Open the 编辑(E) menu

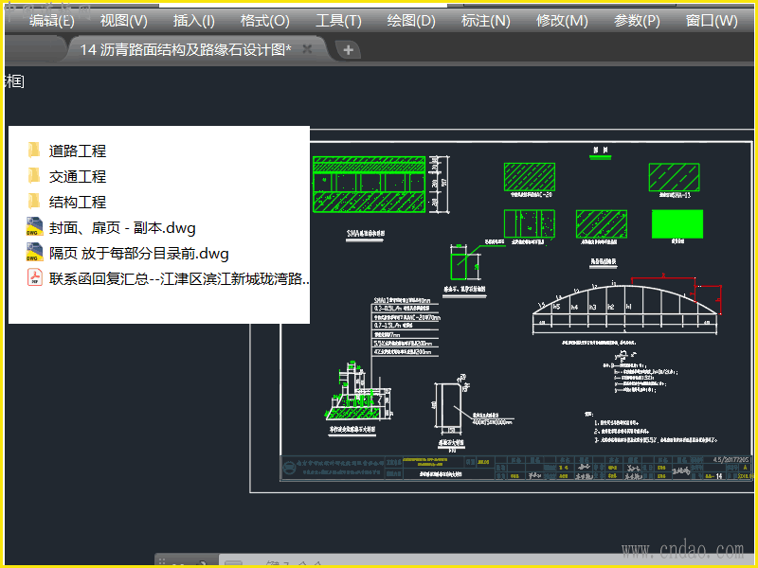[51, 21]
